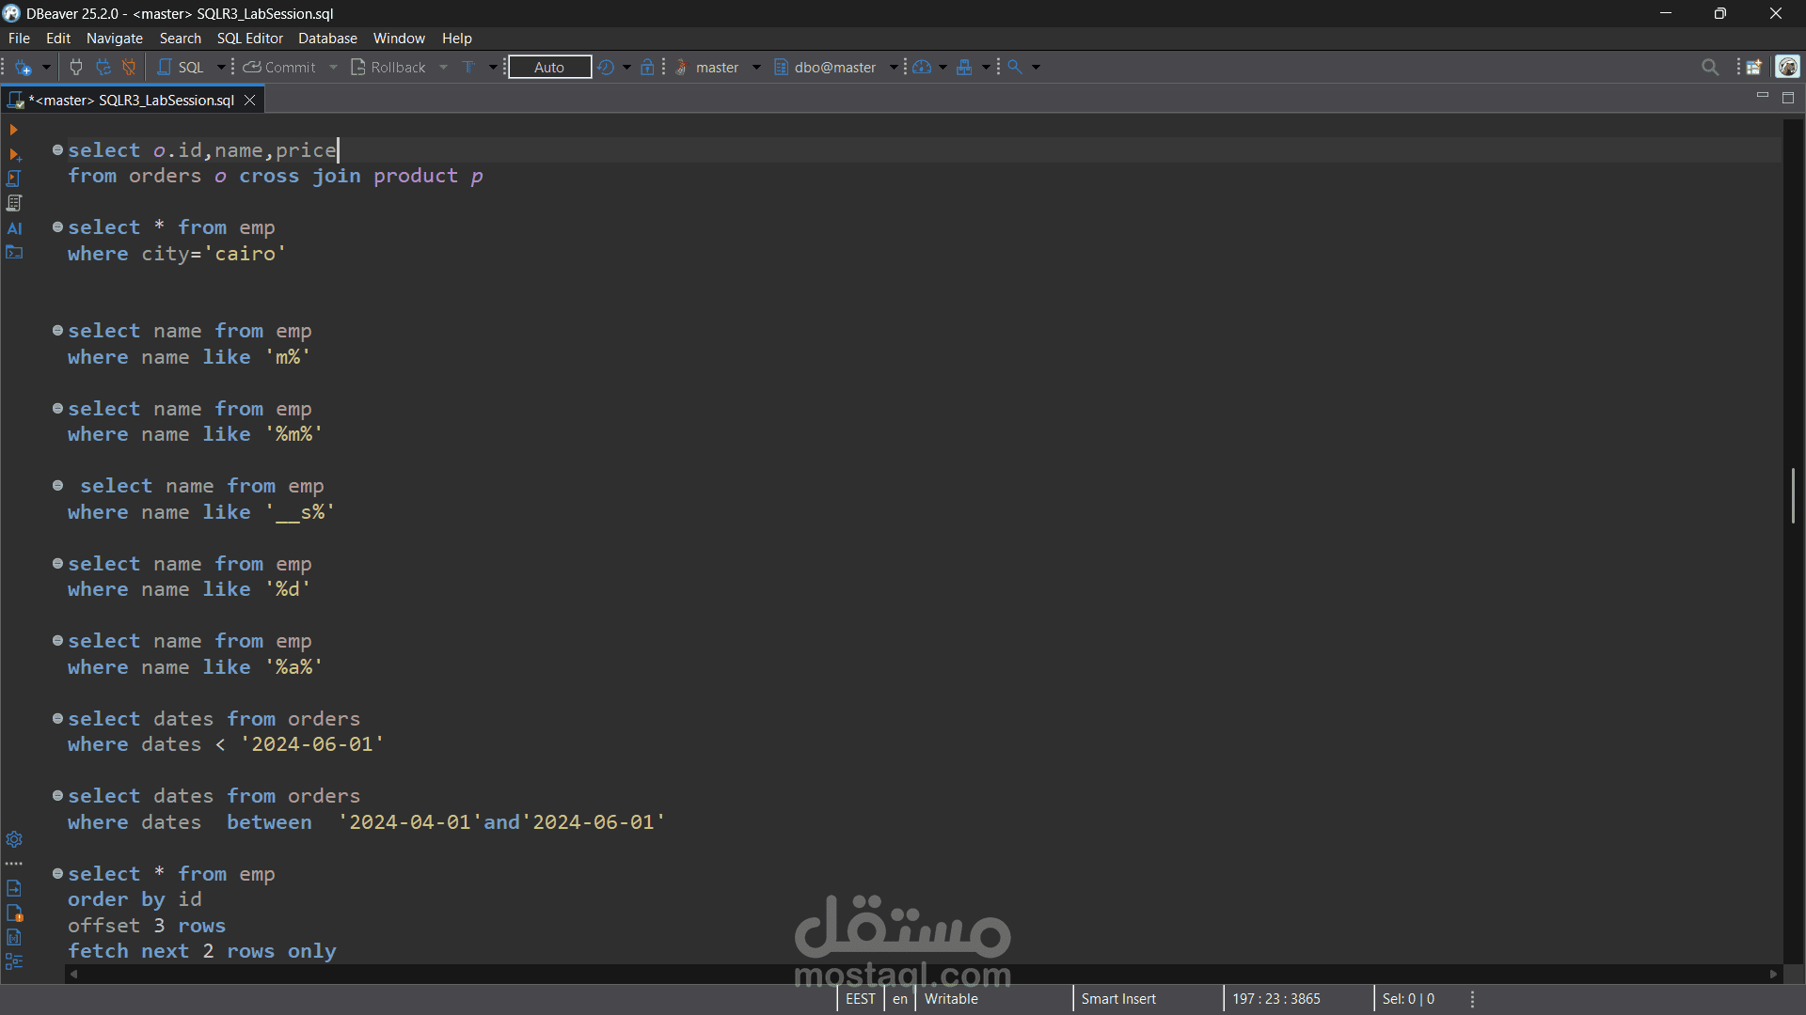Click the 197 : 23 : 3865 cursor position

[x=1276, y=999]
